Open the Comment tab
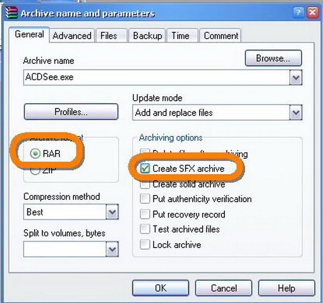This screenshot has height=303, width=323. [220, 36]
